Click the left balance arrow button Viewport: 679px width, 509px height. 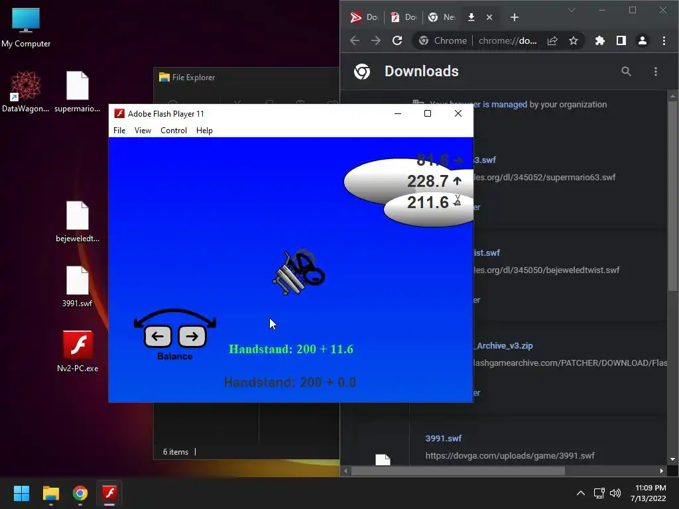158,336
